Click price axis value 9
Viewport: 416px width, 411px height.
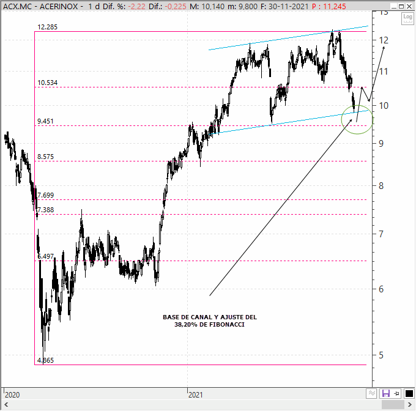tap(381, 144)
